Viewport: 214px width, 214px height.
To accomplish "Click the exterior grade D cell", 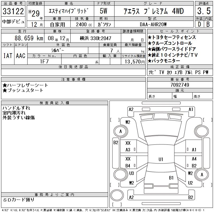I will (x=199, y=24).
